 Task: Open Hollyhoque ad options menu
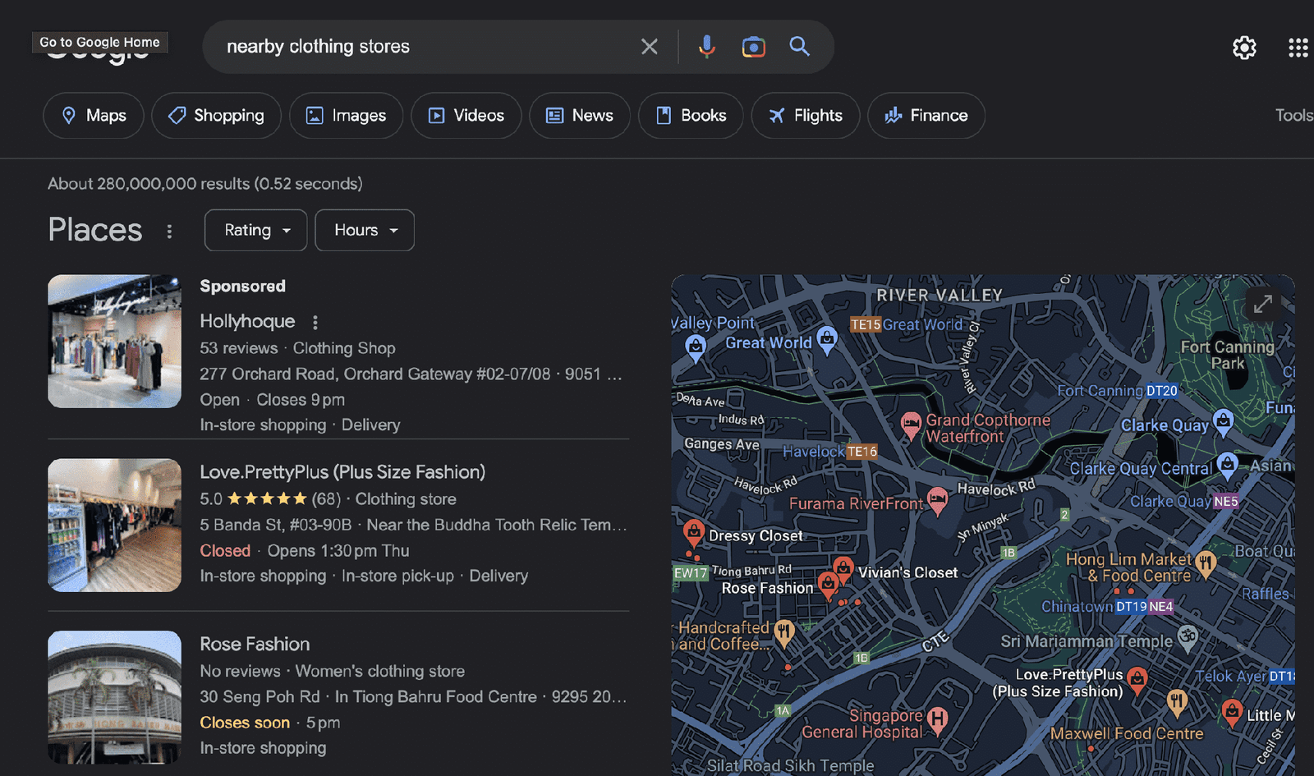tap(315, 322)
